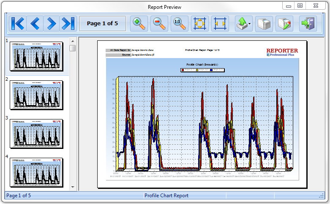Select page 4 thumbnail
This screenshot has height=204, width=330.
pyautogui.click(x=36, y=172)
